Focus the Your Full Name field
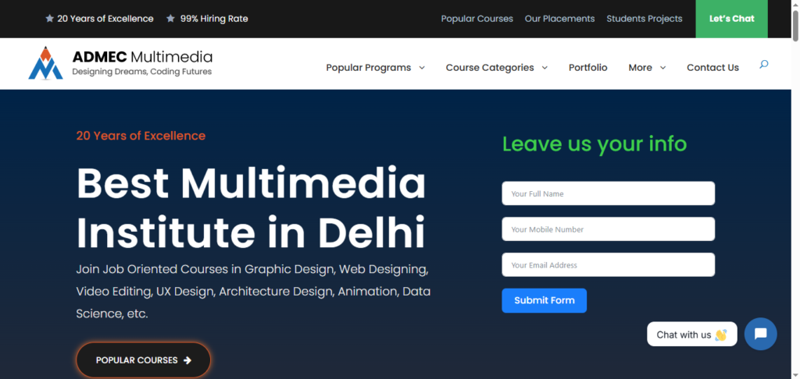800x379 pixels. tap(608, 193)
